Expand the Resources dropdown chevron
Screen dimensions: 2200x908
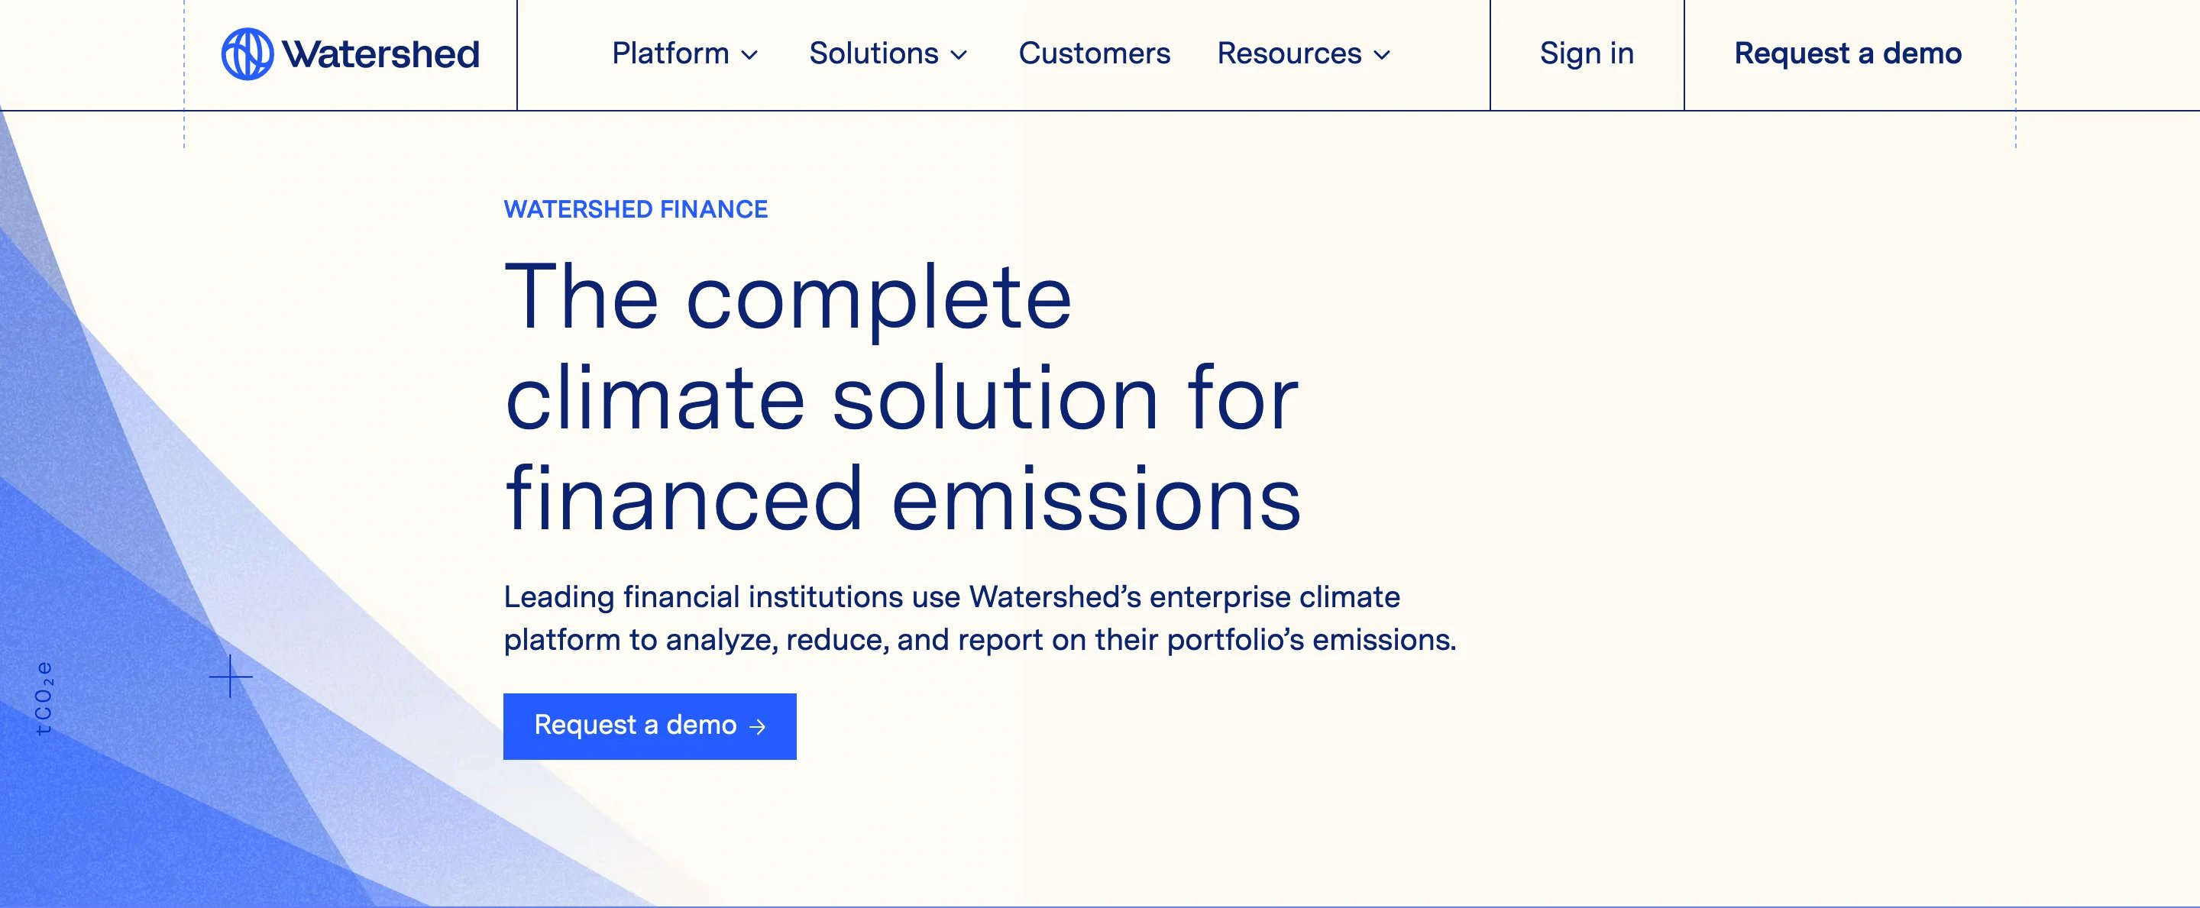[x=1383, y=57]
